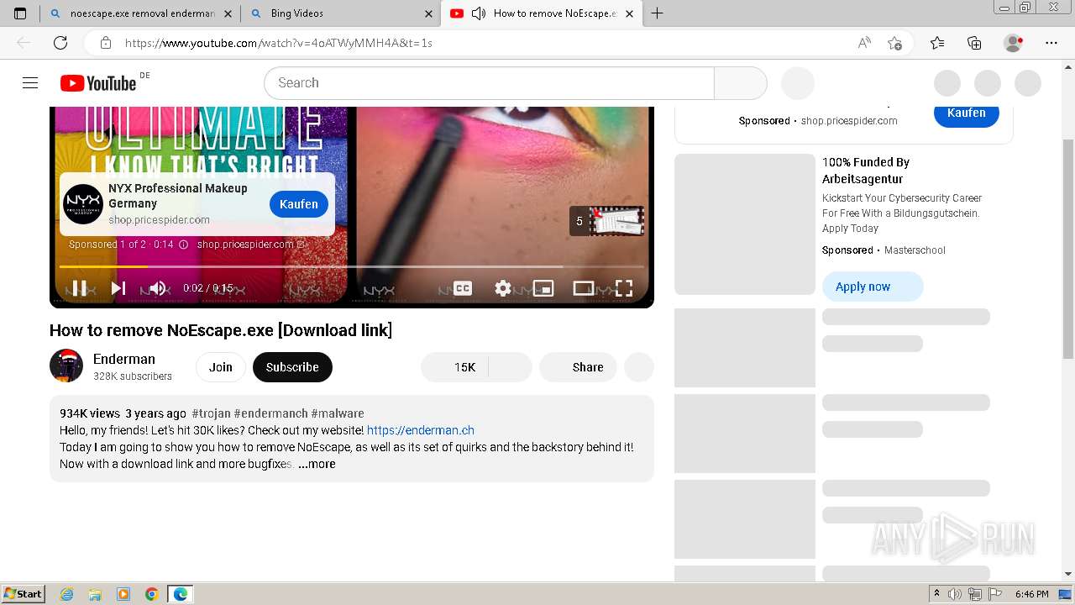
Task: Mute tab via speaker icon on YouTube tab
Action: [479, 13]
